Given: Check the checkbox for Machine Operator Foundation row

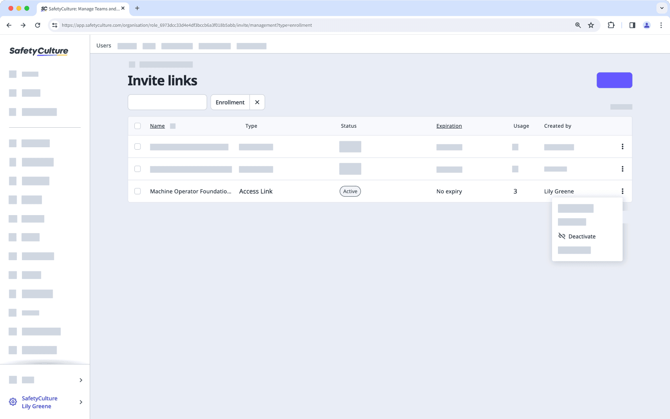Looking at the screenshot, I should coord(138,191).
